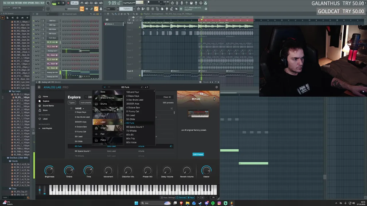The height and width of the screenshot is (206, 367).
Task: Choose 66 Space Sound 1 in the submenu
Action: 135,127
